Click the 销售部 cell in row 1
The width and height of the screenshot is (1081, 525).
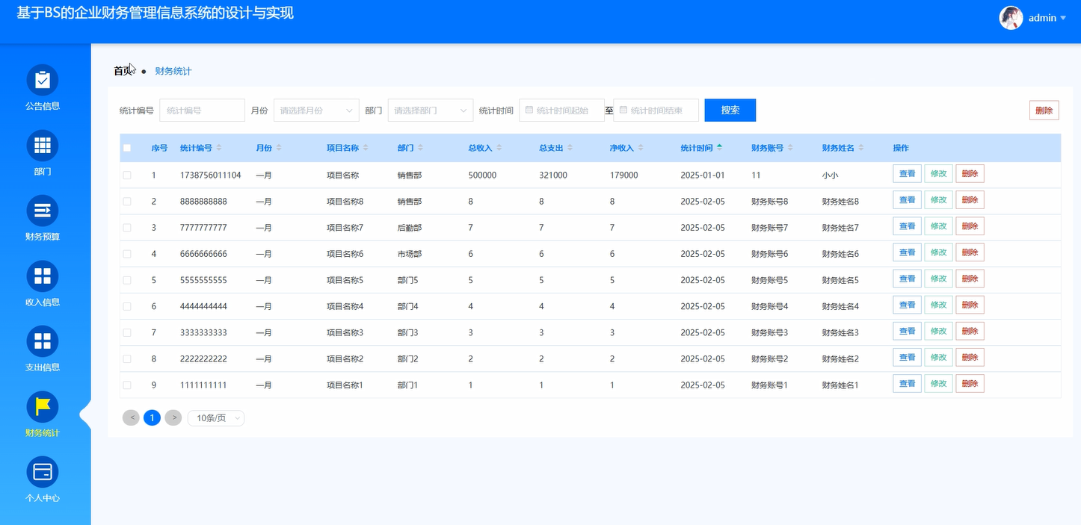pyautogui.click(x=410, y=175)
